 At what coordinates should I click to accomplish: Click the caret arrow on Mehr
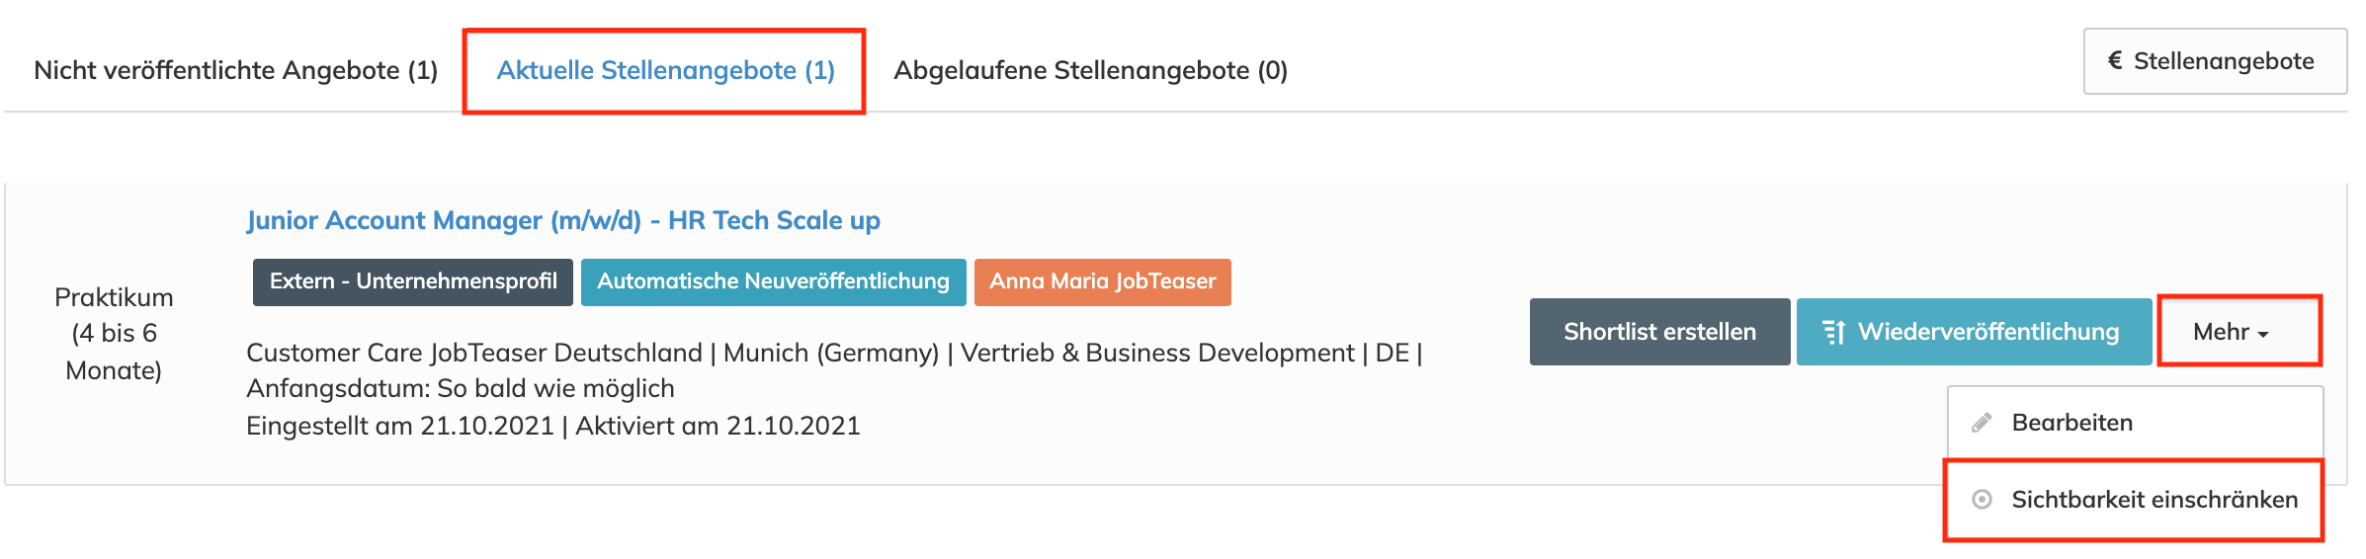click(2263, 334)
